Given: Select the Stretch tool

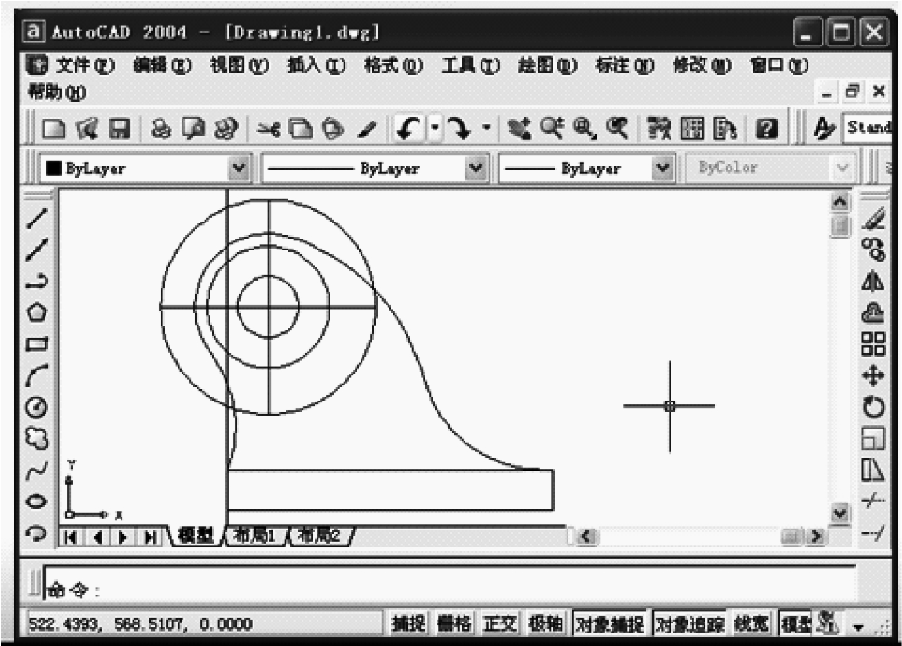Looking at the screenshot, I should (874, 470).
